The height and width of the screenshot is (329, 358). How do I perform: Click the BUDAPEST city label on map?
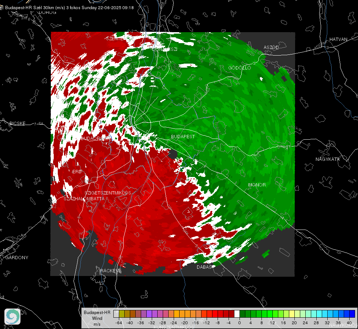tap(183, 136)
